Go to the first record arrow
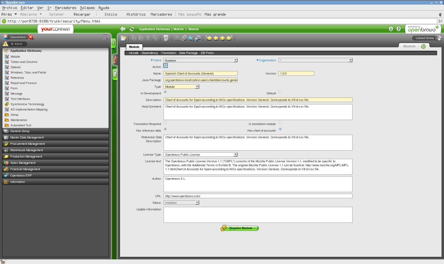Viewport: 444px width, 264px height. (209, 38)
